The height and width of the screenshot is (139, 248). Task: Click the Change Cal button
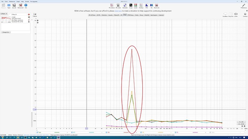tap(6, 32)
